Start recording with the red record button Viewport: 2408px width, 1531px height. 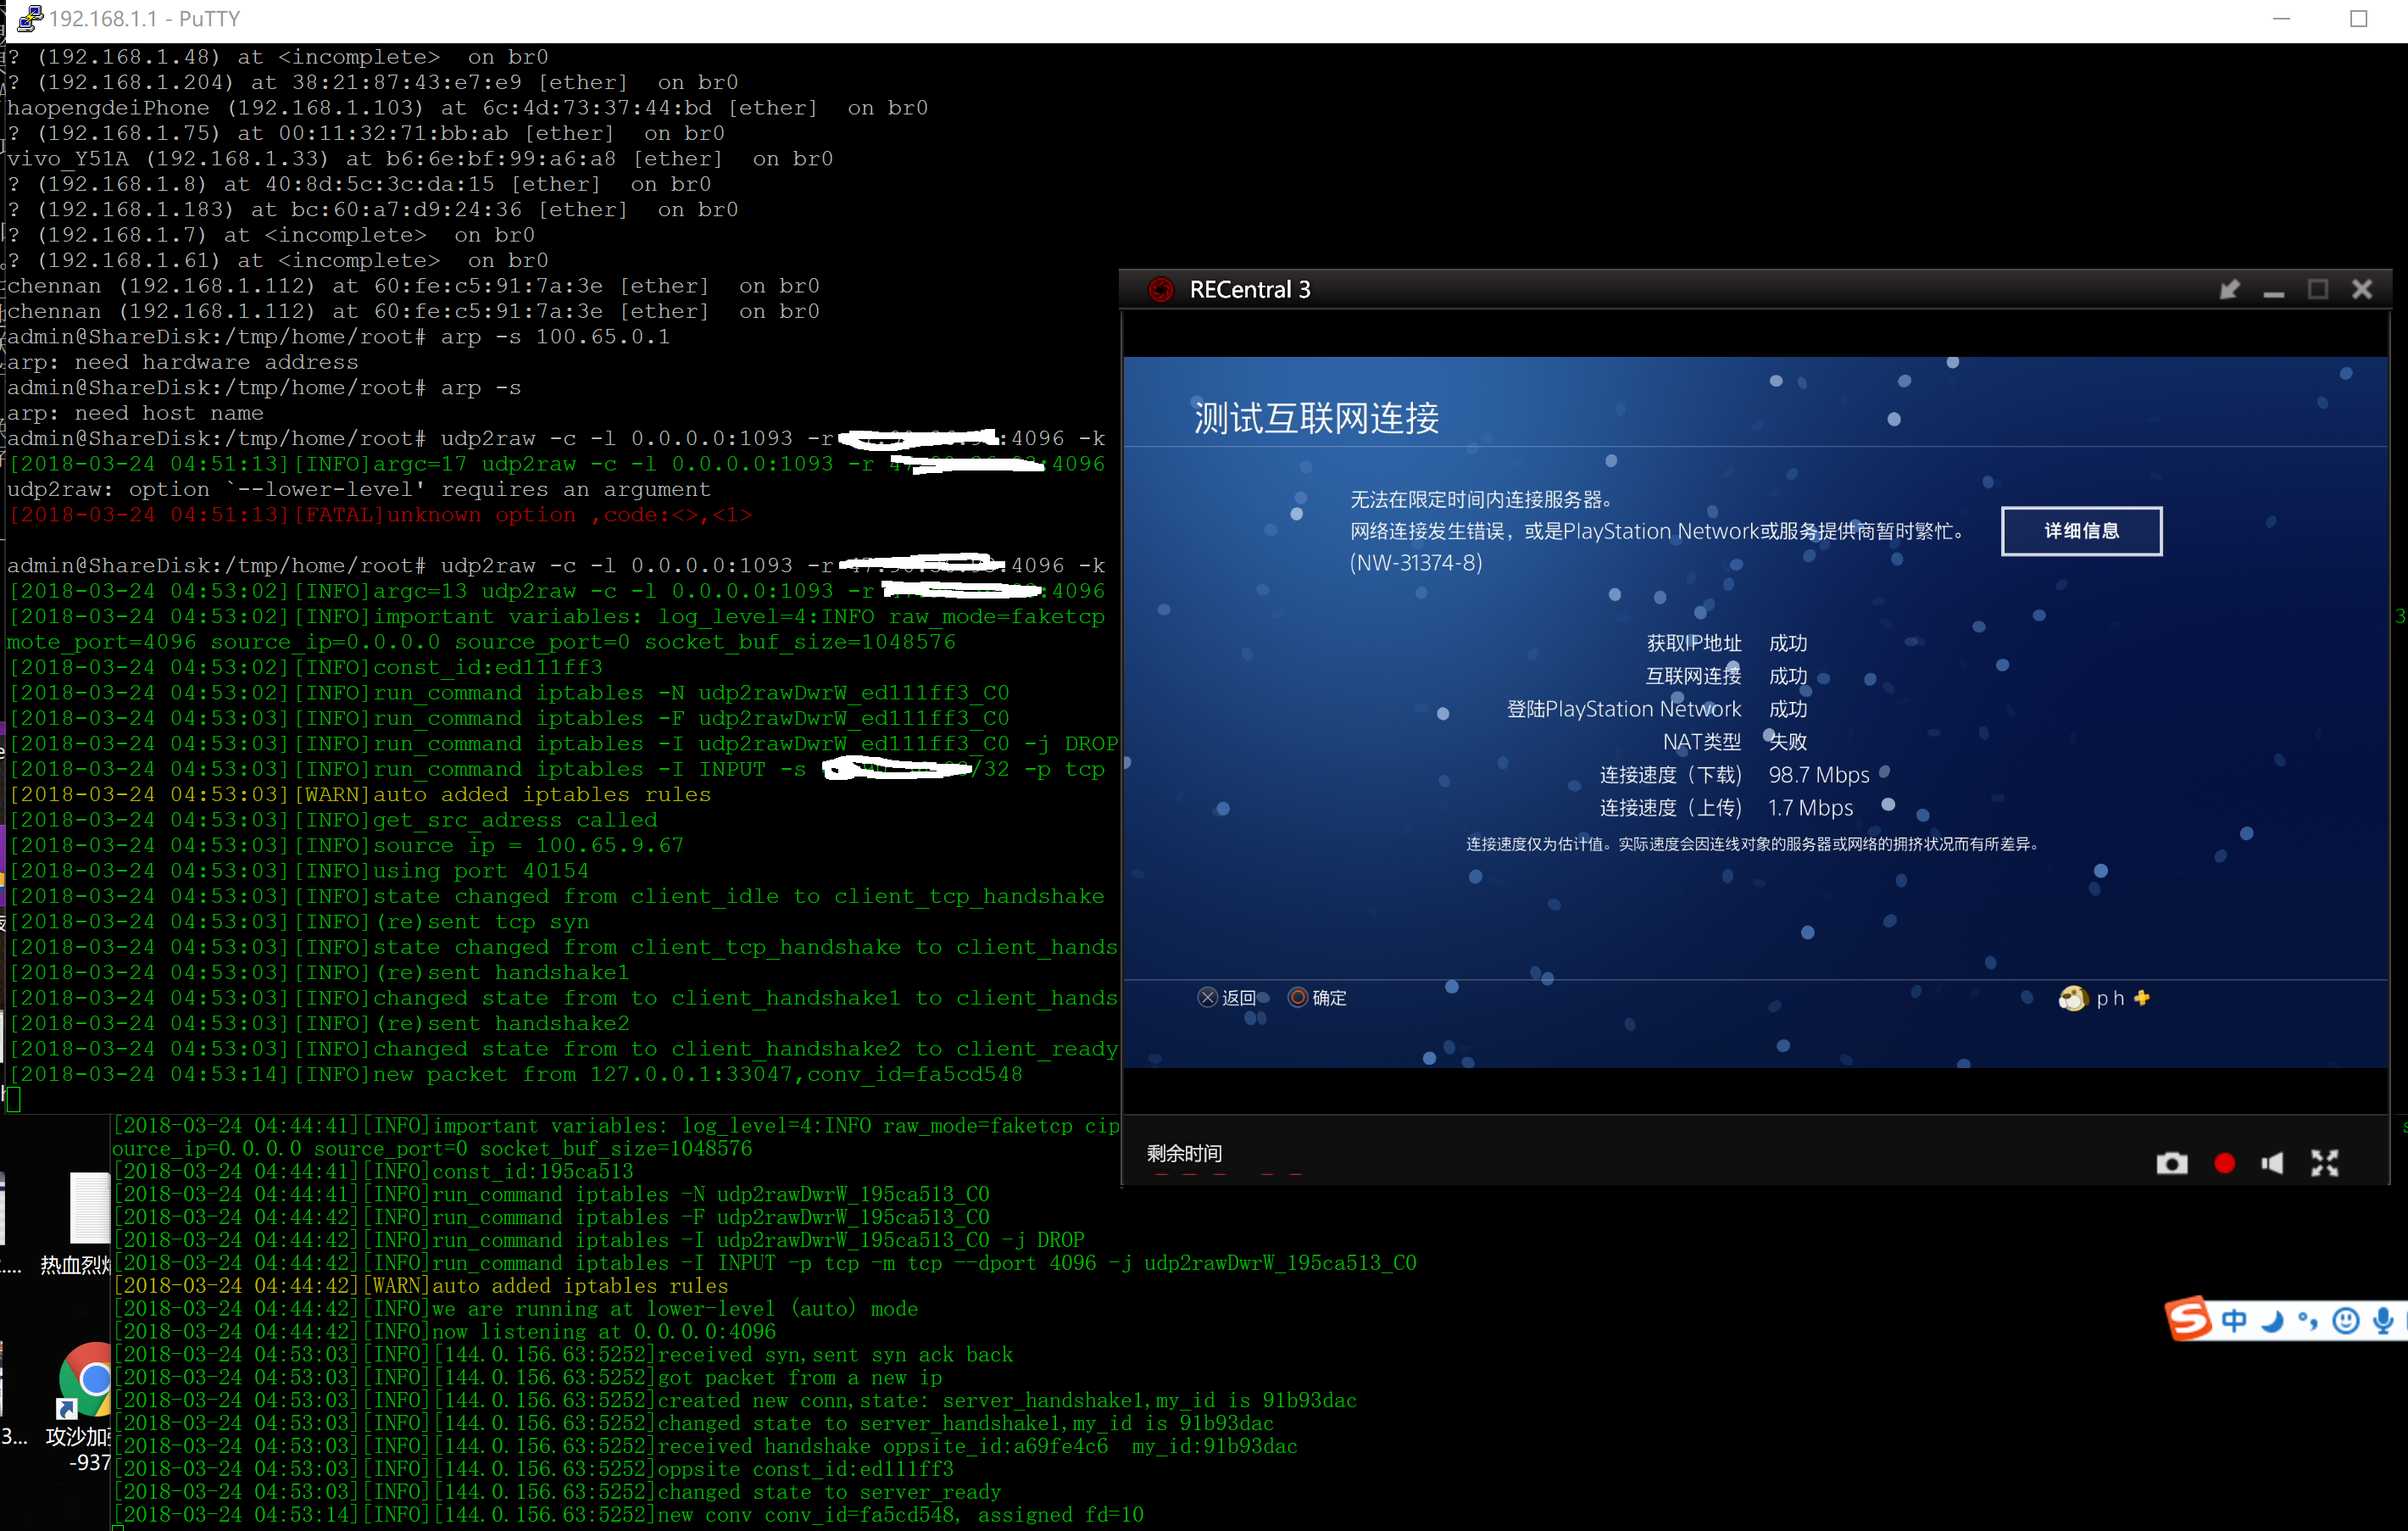coord(2224,1163)
